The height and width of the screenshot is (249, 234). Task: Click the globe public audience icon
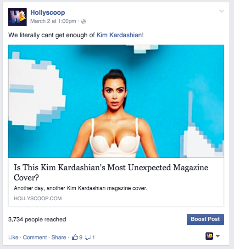(x=84, y=22)
